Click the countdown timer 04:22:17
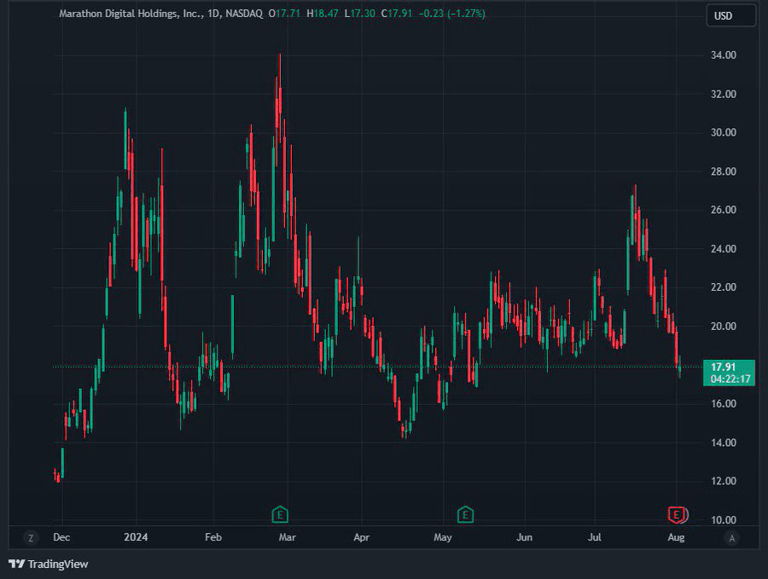768x579 pixels. pyautogui.click(x=730, y=379)
